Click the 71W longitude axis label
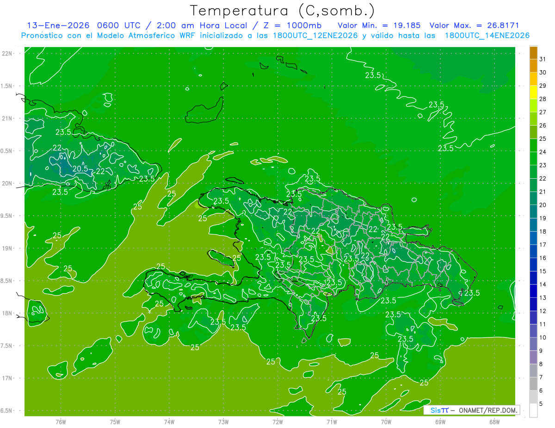Viewport: 555px width, 428px height. pos(332,422)
